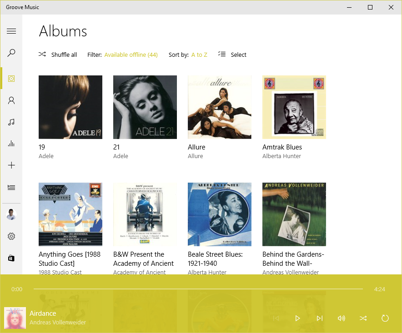Click the playback progress seek bar
402x333 pixels.
pyautogui.click(x=198, y=289)
